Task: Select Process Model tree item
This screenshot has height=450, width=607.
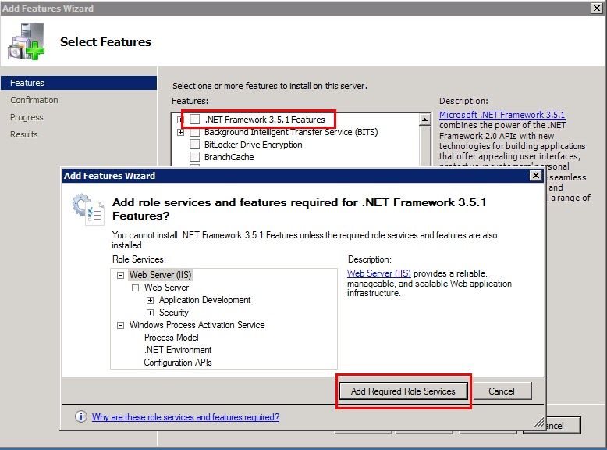Action: (x=172, y=337)
